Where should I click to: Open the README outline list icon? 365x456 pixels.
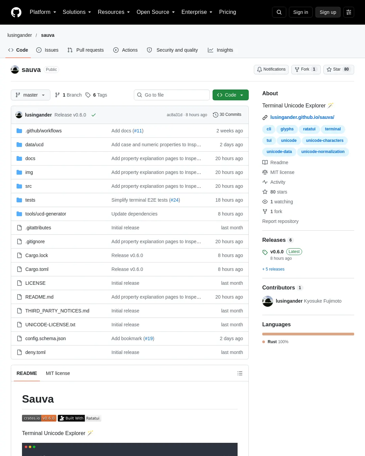(240, 373)
